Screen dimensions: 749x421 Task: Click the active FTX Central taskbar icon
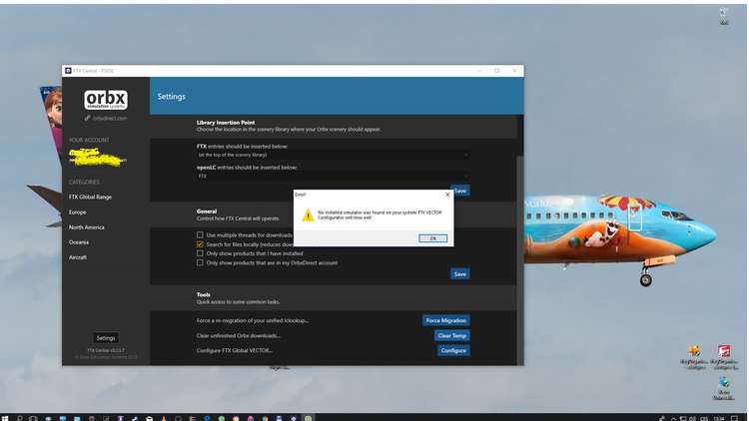[309, 418]
